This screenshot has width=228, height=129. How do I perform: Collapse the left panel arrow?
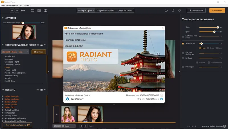pos(48,71)
